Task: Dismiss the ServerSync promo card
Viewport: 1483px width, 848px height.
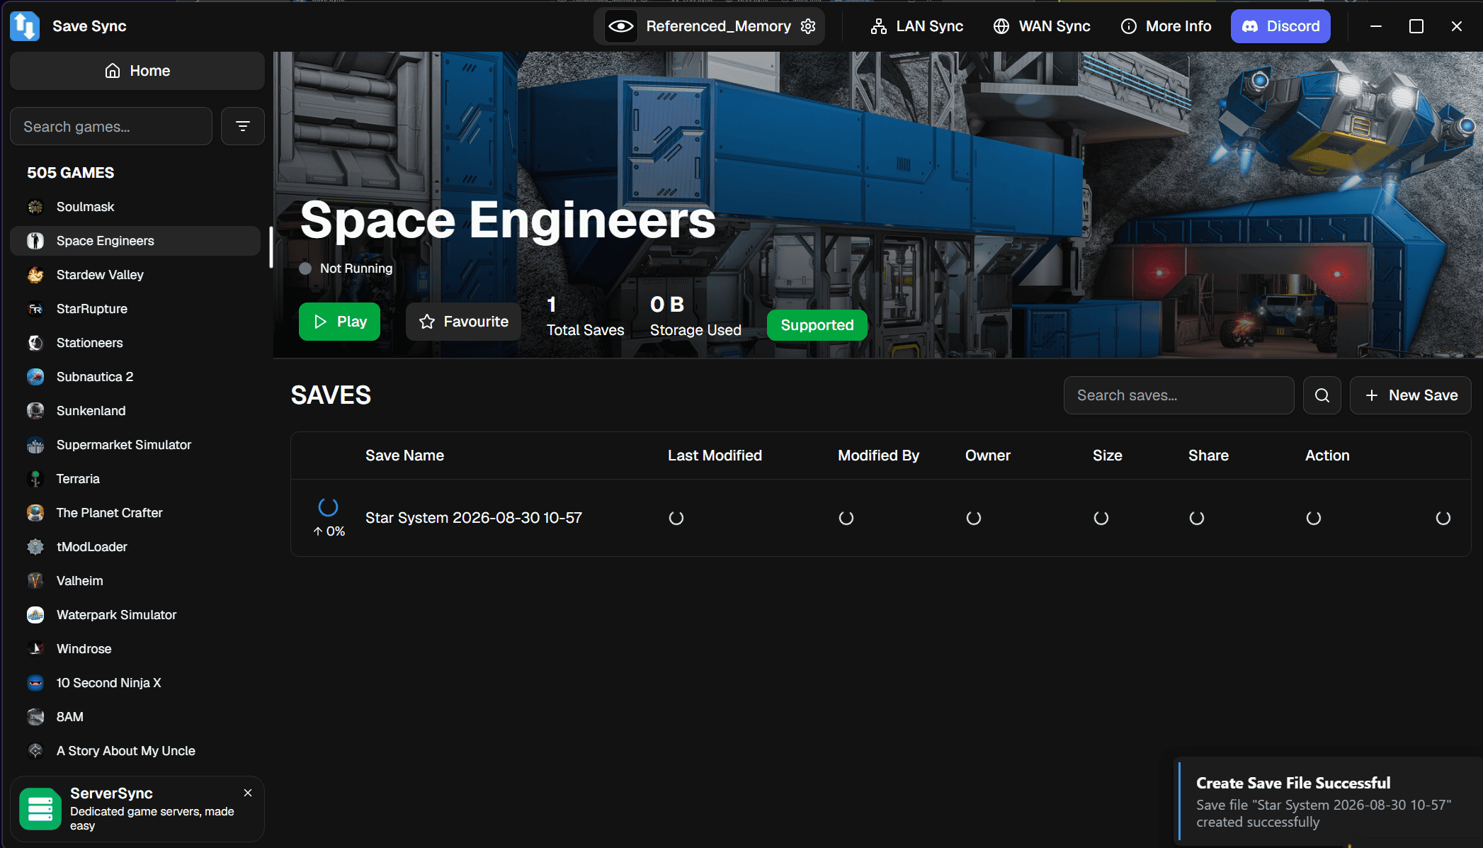Action: click(x=248, y=793)
